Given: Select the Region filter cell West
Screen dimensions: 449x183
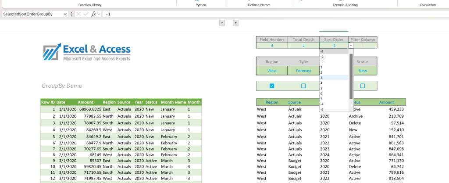Looking at the screenshot, I should click(272, 71).
